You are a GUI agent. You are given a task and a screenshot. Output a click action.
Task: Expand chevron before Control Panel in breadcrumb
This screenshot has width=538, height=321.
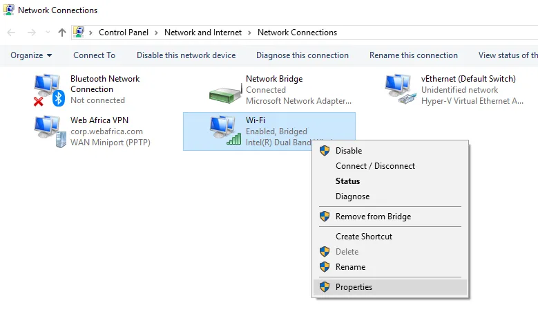click(x=91, y=33)
